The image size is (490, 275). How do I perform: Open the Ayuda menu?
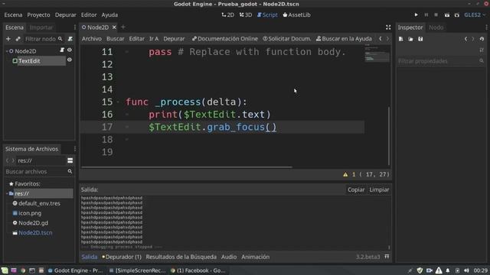(109, 15)
